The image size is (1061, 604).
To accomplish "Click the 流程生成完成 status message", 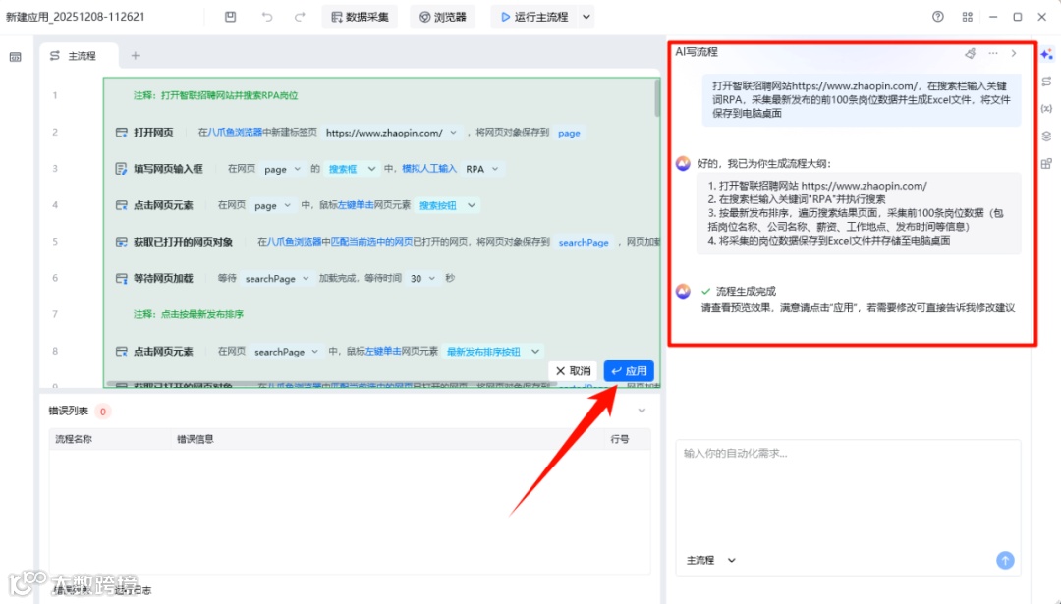I will 746,291.
